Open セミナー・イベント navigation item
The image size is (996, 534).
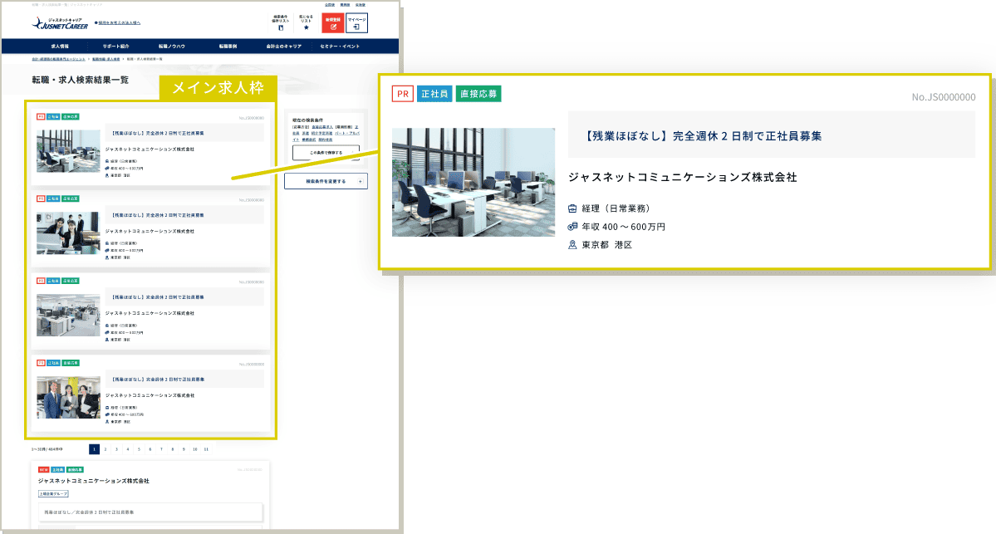[x=340, y=47]
